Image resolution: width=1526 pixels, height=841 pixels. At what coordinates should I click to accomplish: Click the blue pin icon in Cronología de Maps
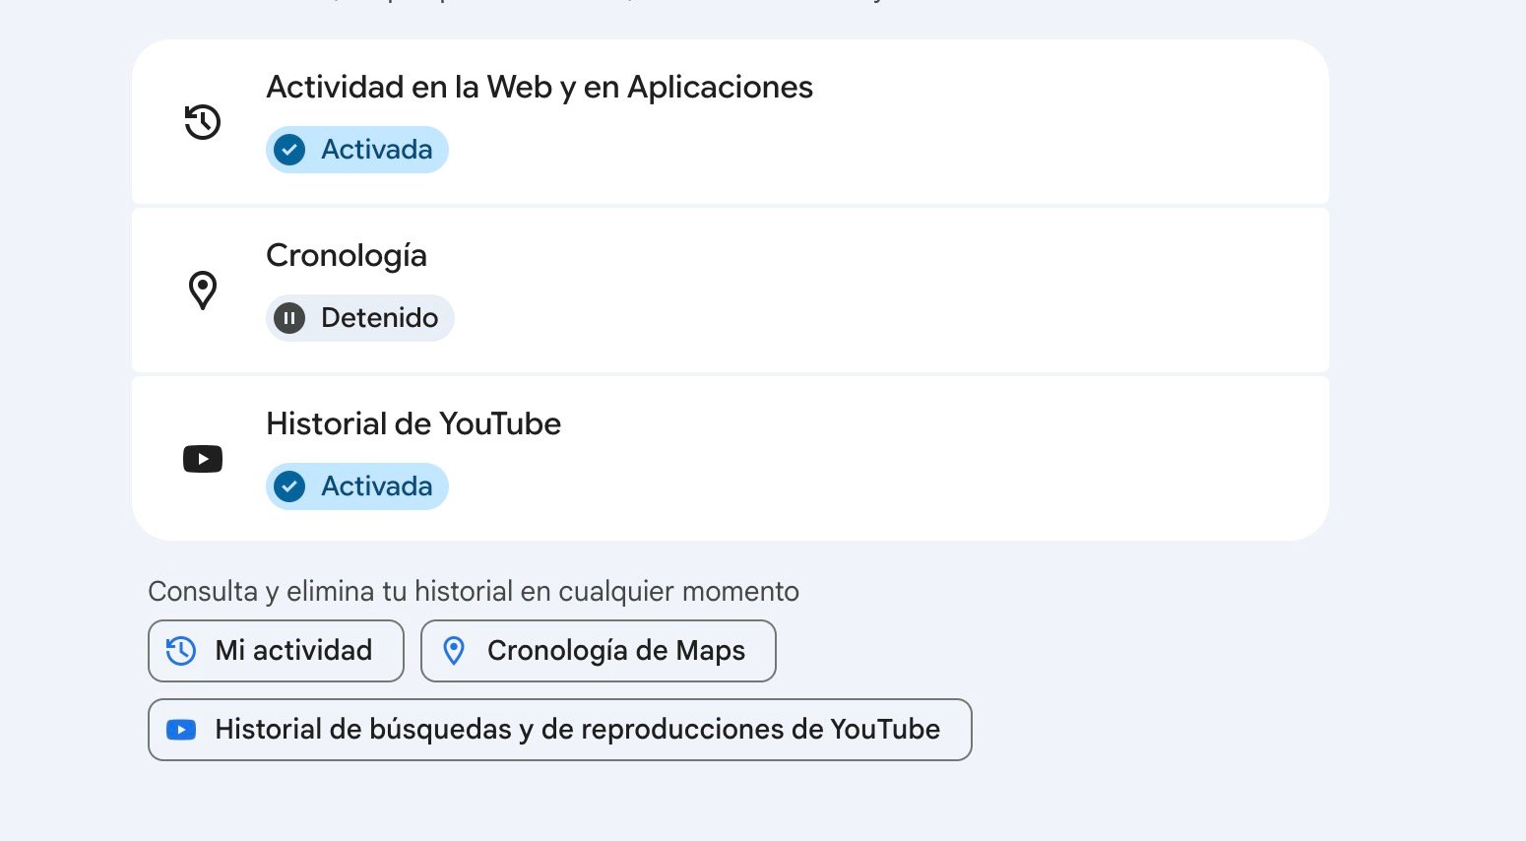click(454, 651)
